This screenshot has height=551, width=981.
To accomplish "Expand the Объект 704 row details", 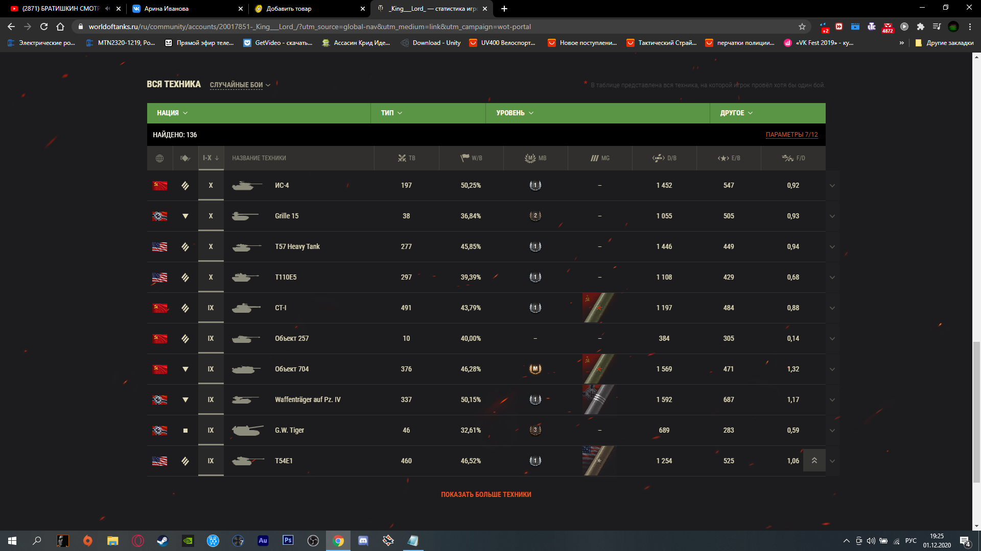I will coord(832,369).
